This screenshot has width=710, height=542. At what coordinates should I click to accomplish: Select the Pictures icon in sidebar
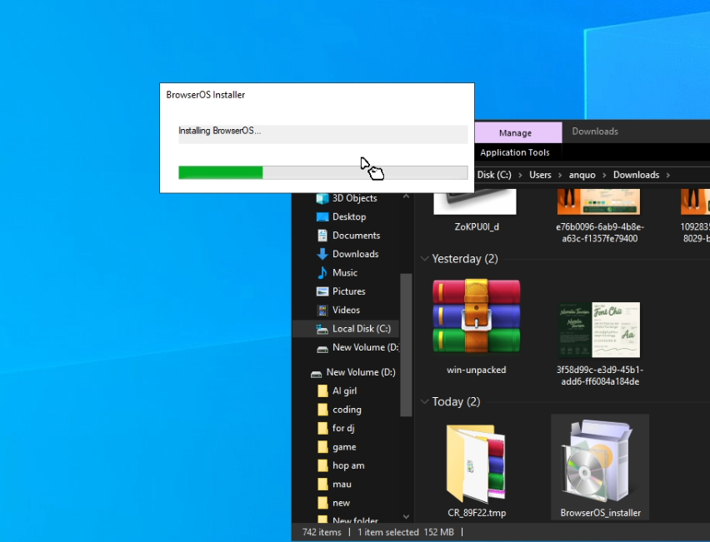tap(322, 291)
